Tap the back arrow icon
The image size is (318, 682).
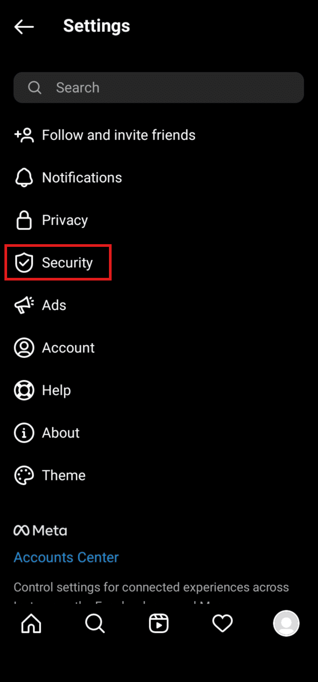click(24, 27)
